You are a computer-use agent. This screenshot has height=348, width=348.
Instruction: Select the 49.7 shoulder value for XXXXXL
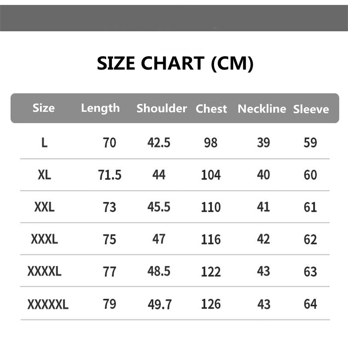[159, 304]
